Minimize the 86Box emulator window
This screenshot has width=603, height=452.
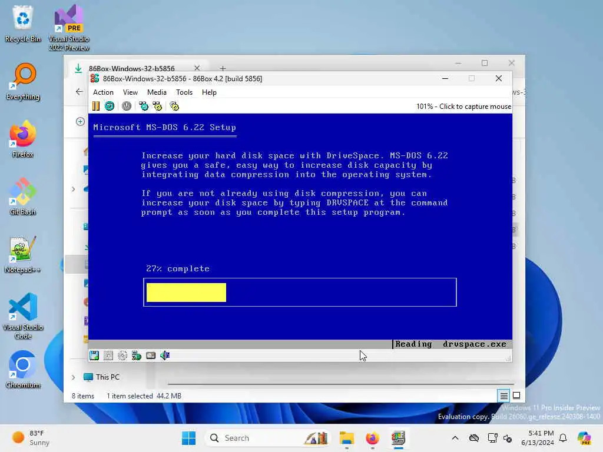(445, 78)
